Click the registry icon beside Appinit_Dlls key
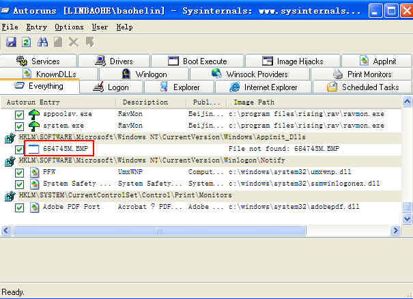The image size is (413, 299). click(10, 138)
